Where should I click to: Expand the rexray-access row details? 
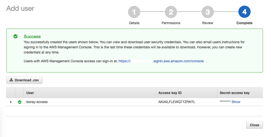(x=11, y=102)
